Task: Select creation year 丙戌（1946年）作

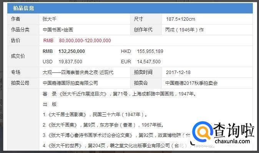Action: pos(184,30)
